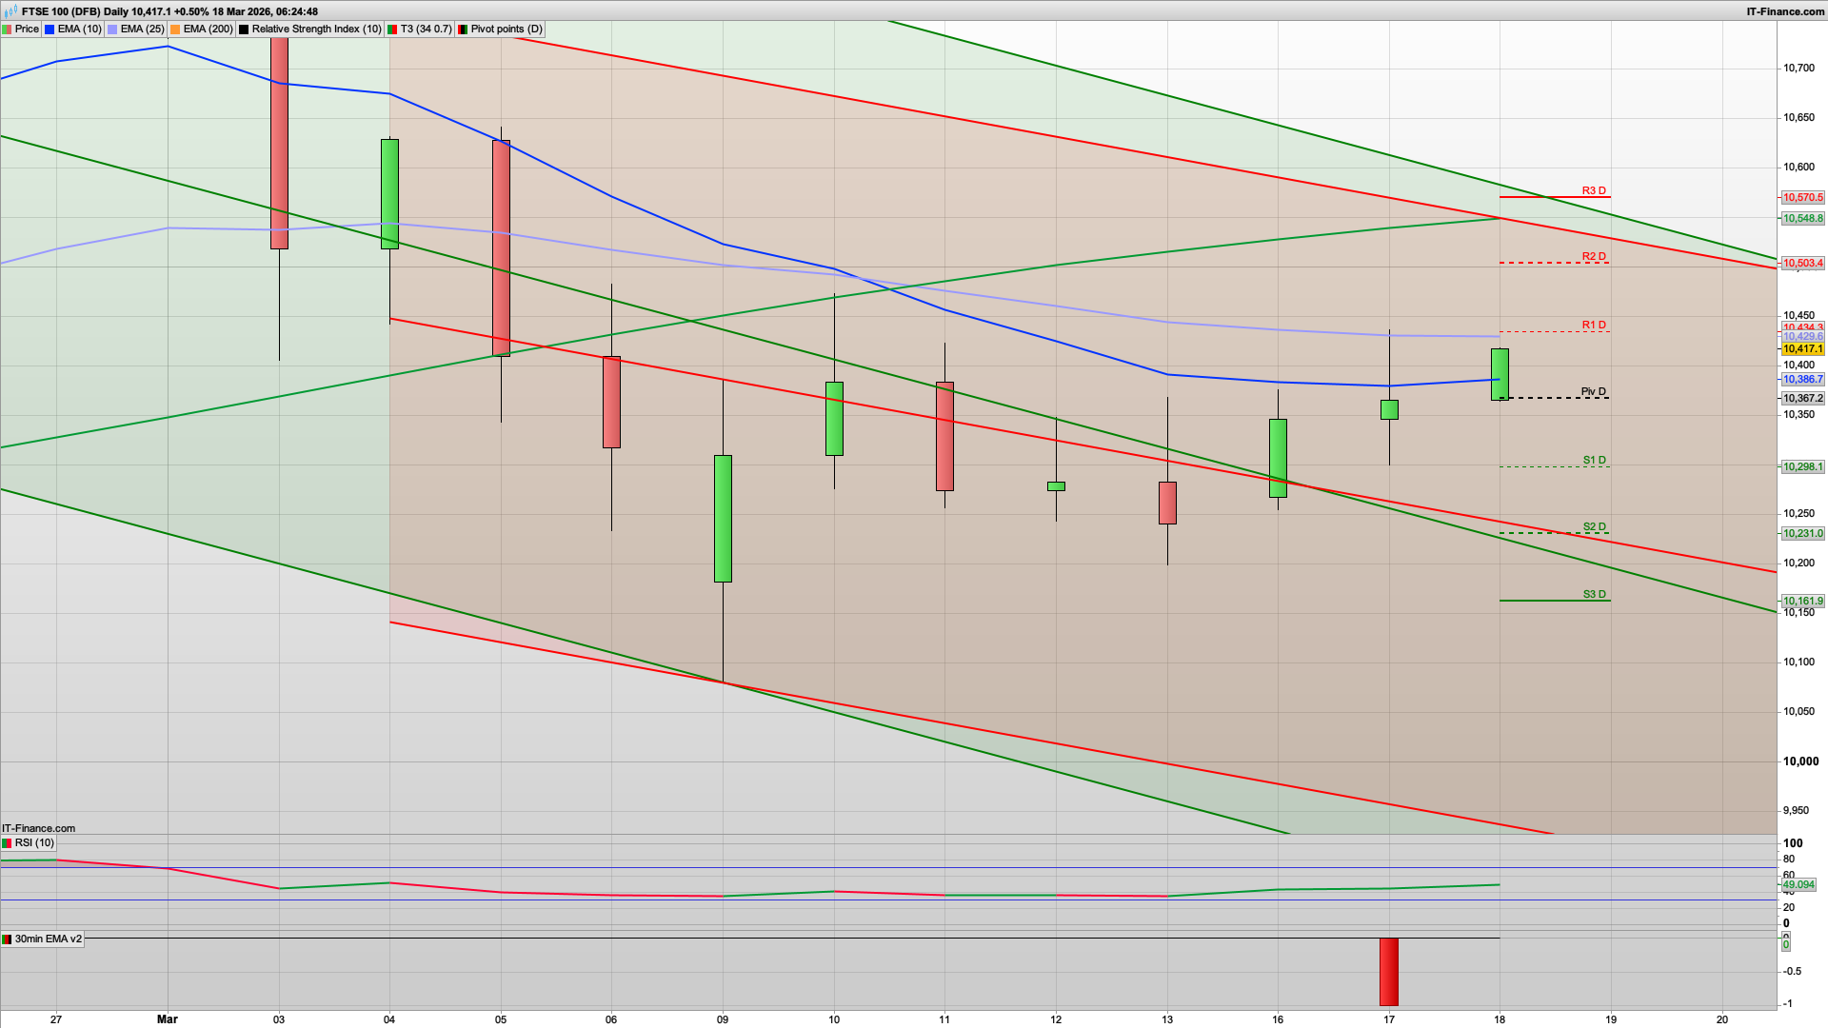Click the Pivot points (D) legend icon
Image resolution: width=1828 pixels, height=1028 pixels.
[x=464, y=29]
